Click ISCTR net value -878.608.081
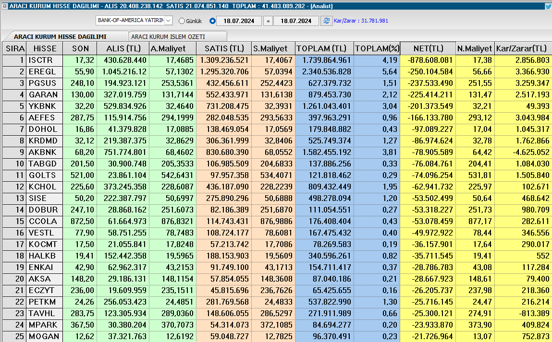The image size is (552, 342). tap(430, 60)
